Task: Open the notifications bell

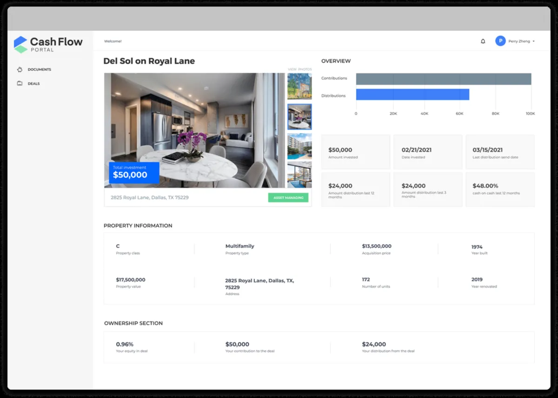Action: (483, 41)
